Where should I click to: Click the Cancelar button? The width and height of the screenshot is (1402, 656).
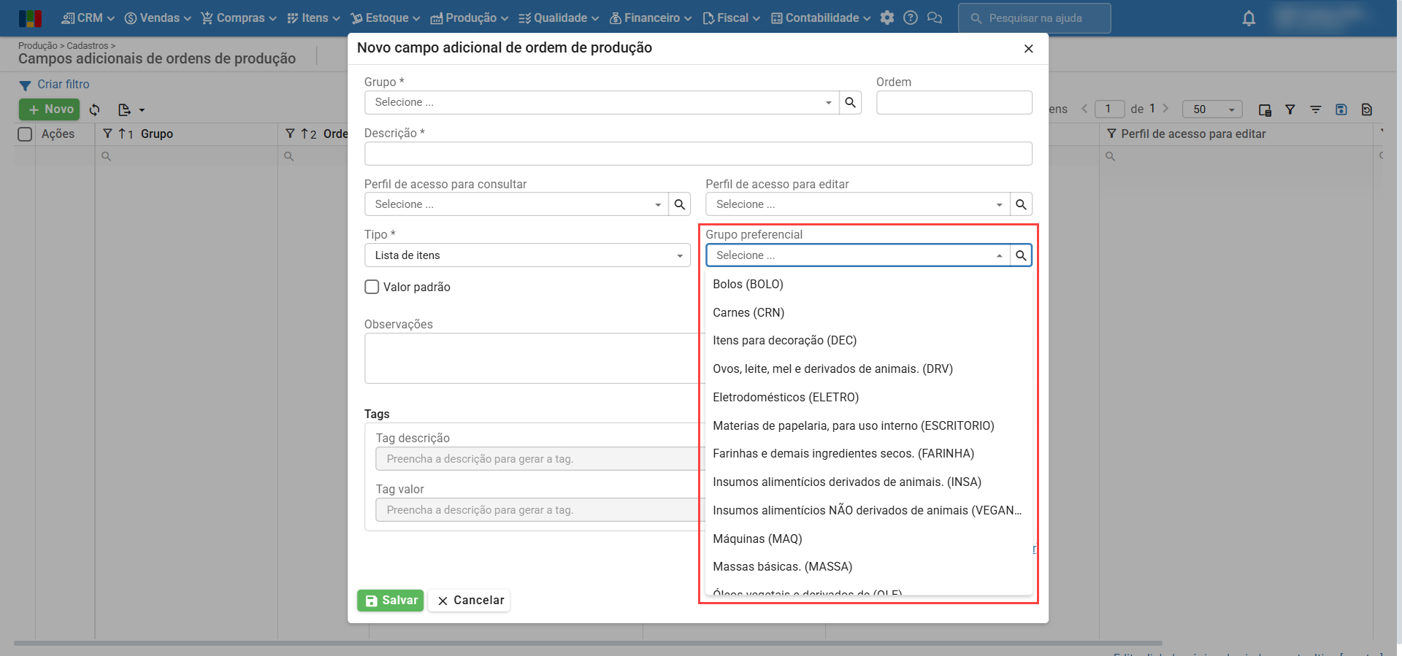(470, 601)
